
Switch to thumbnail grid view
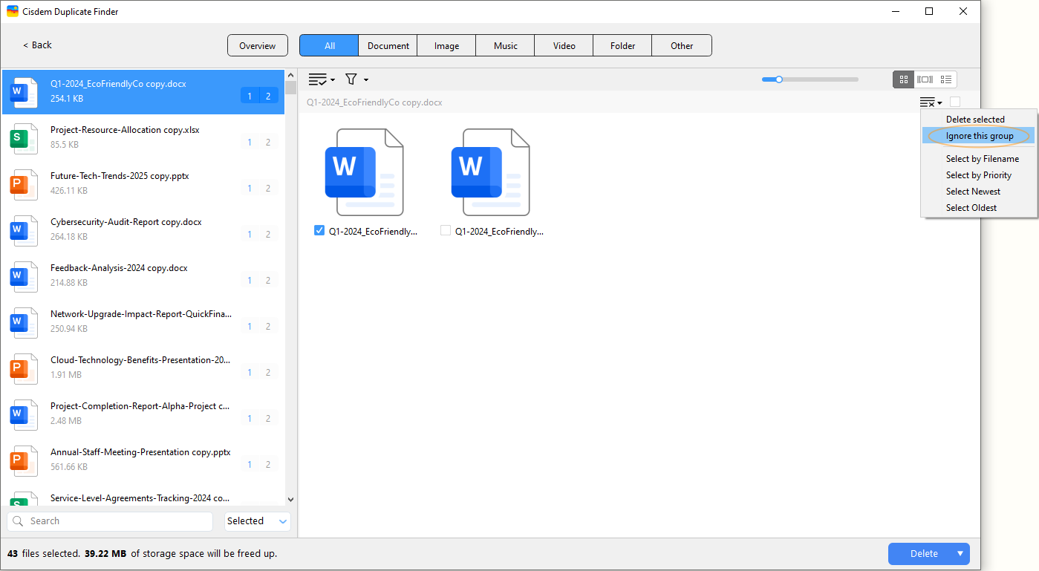click(904, 79)
